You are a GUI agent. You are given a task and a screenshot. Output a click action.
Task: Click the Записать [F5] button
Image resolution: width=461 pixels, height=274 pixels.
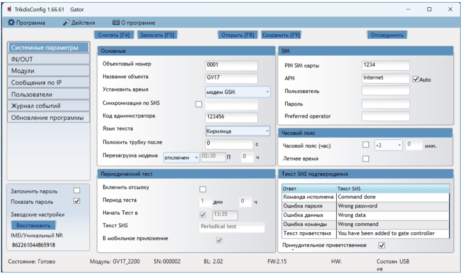coord(157,35)
